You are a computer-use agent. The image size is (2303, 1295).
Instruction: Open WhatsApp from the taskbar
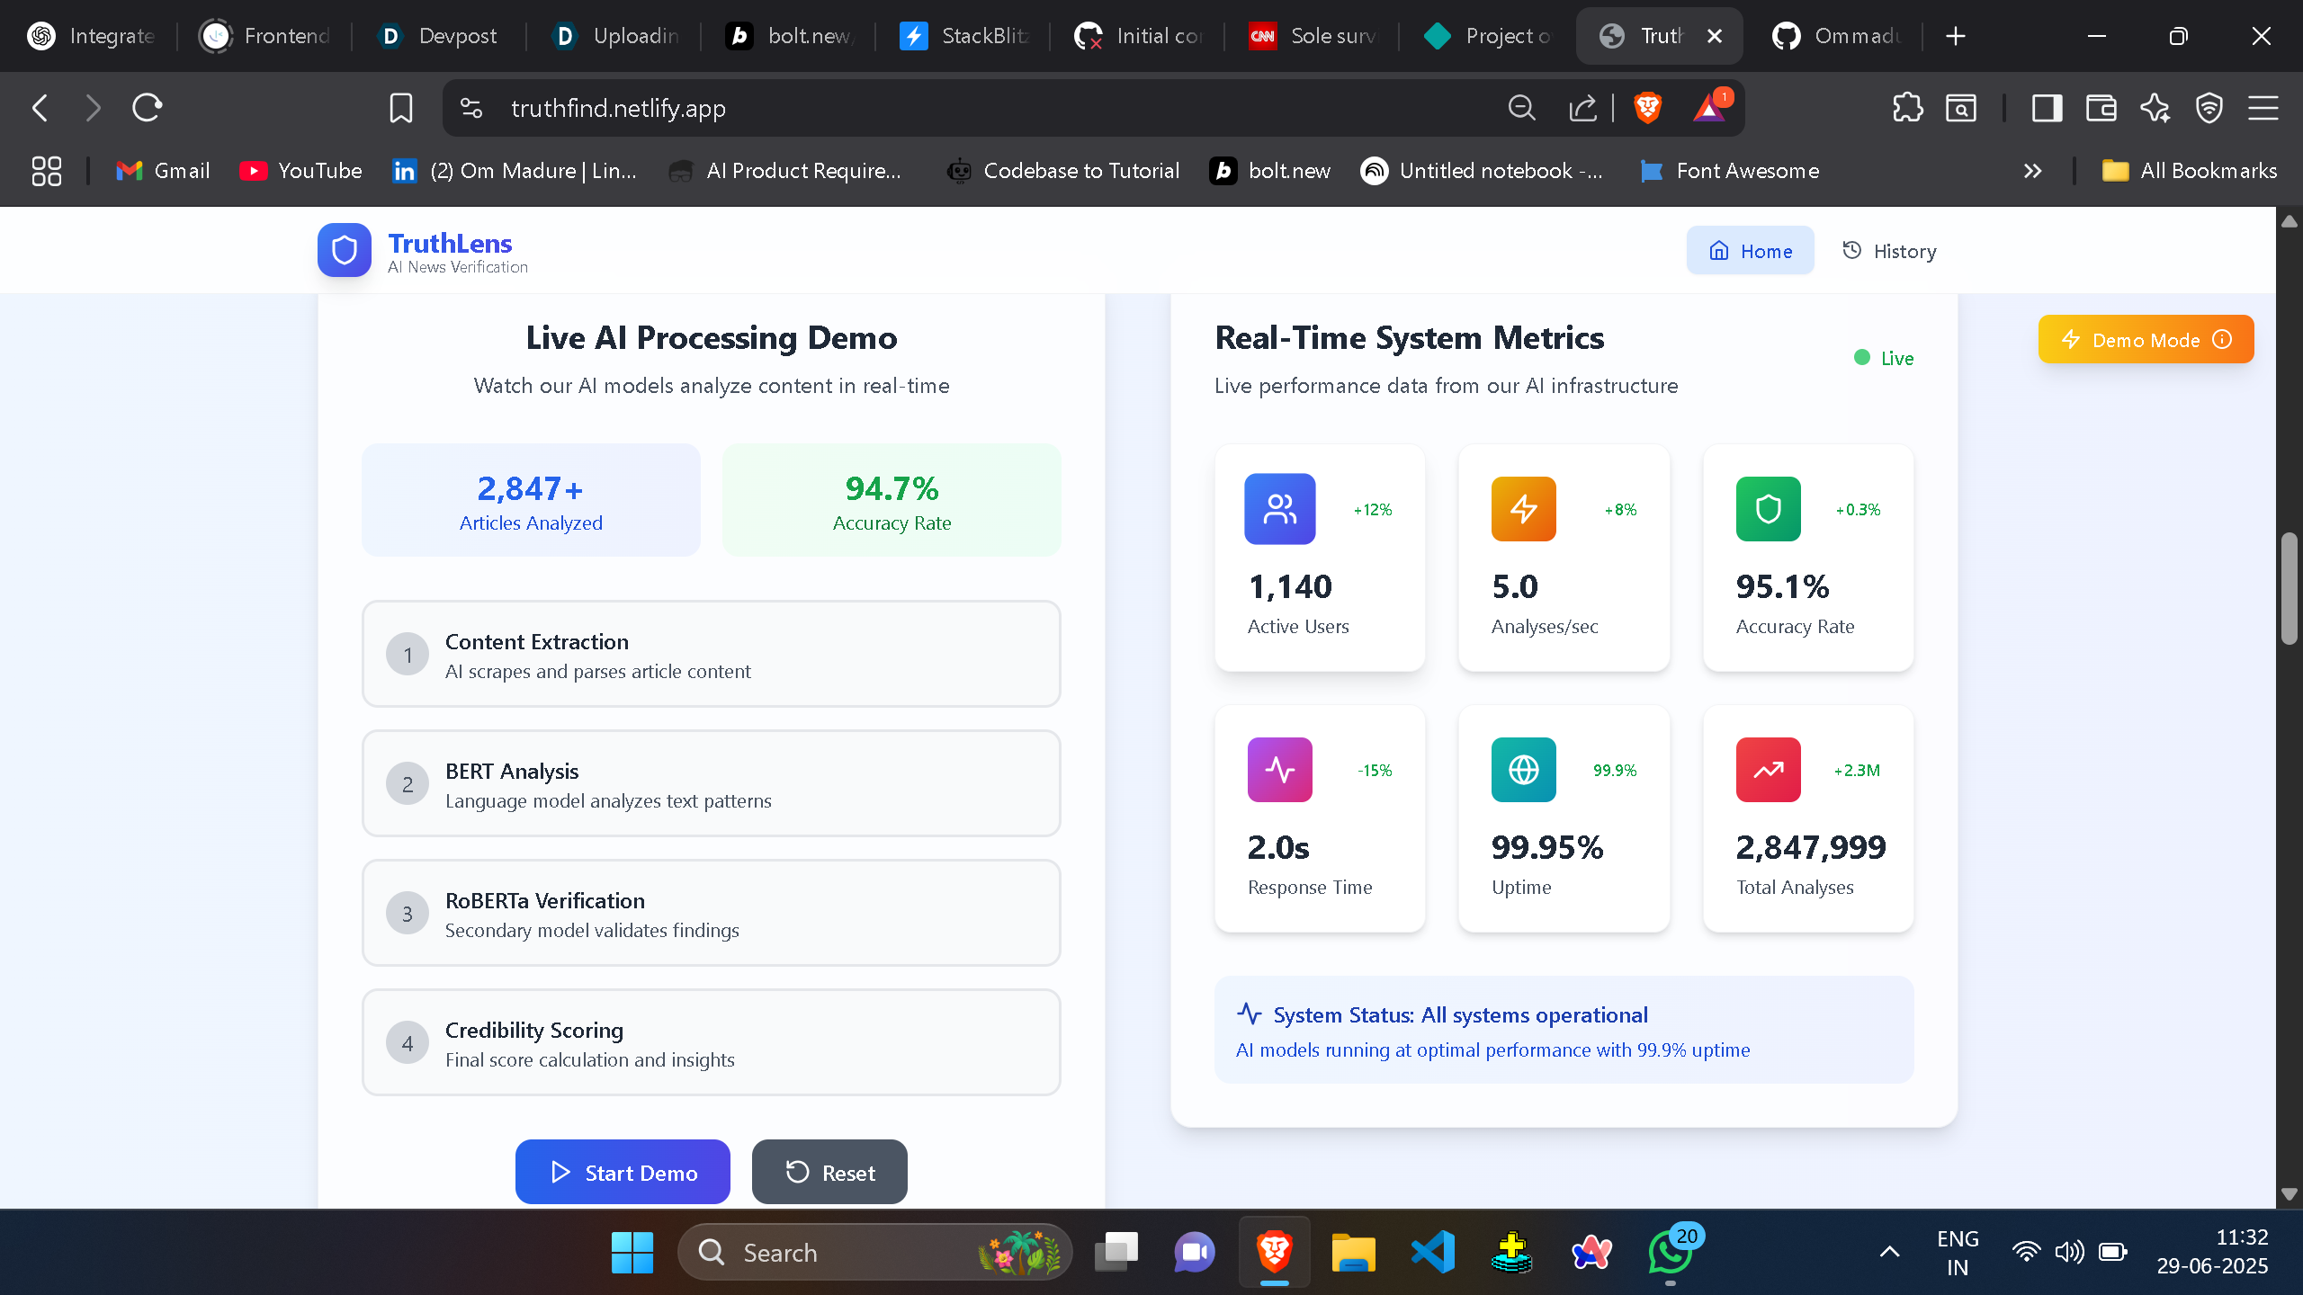(1669, 1252)
